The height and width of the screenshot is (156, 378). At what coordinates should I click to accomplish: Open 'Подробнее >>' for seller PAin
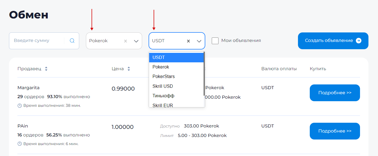[335, 131]
